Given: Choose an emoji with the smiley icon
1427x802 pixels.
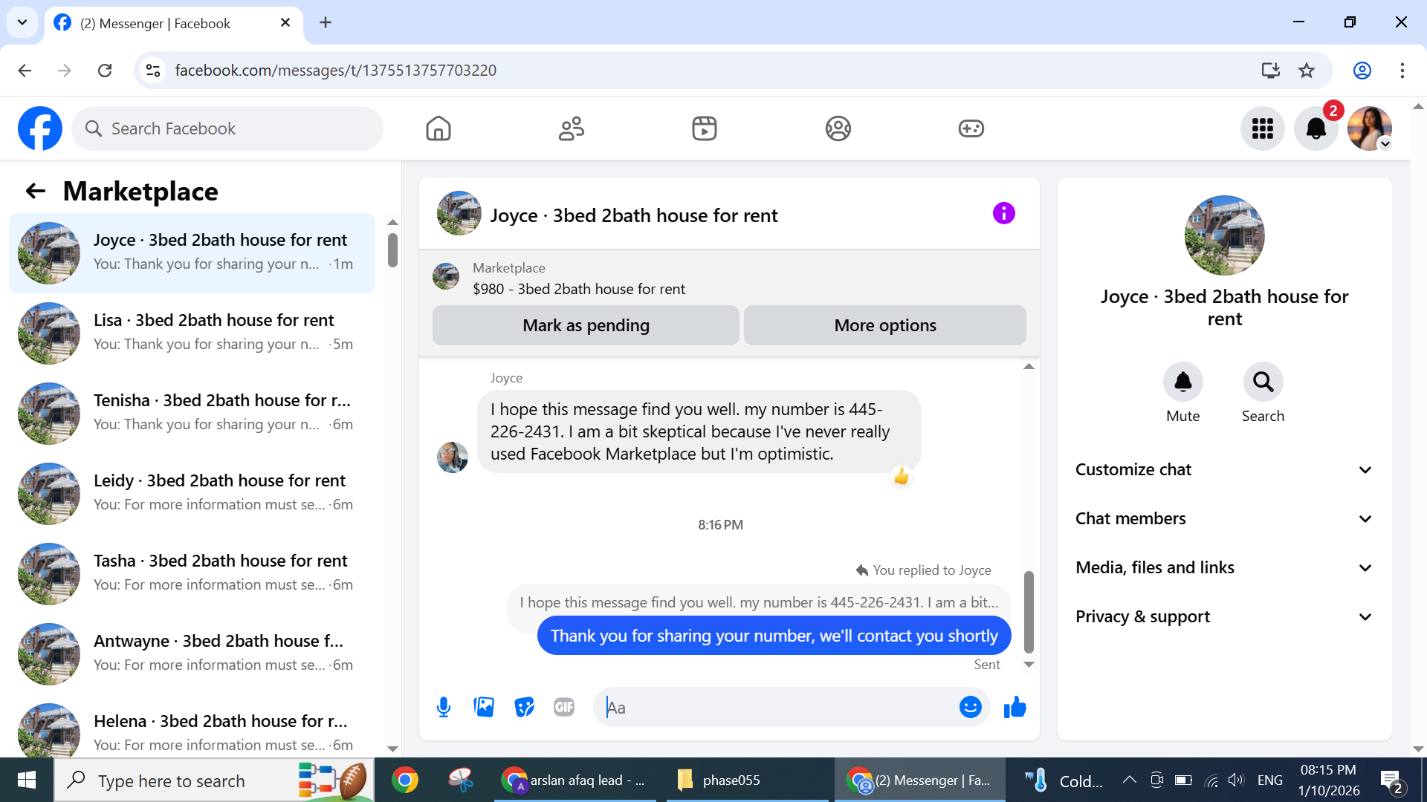Looking at the screenshot, I should [970, 707].
